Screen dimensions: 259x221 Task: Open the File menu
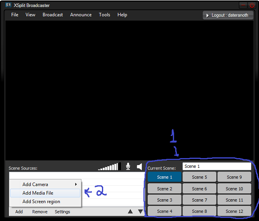tap(15, 15)
